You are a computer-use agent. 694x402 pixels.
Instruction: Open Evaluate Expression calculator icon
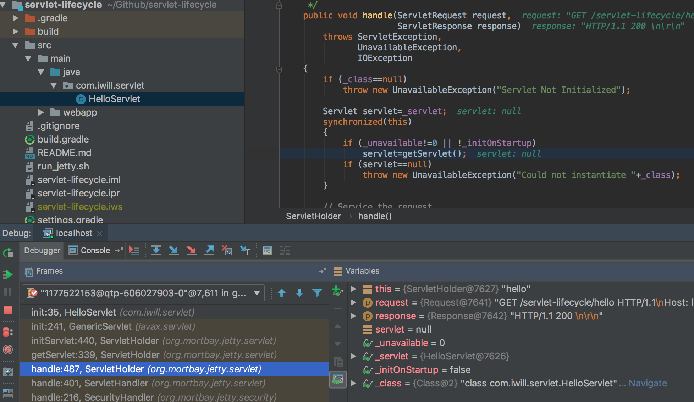coord(267,251)
